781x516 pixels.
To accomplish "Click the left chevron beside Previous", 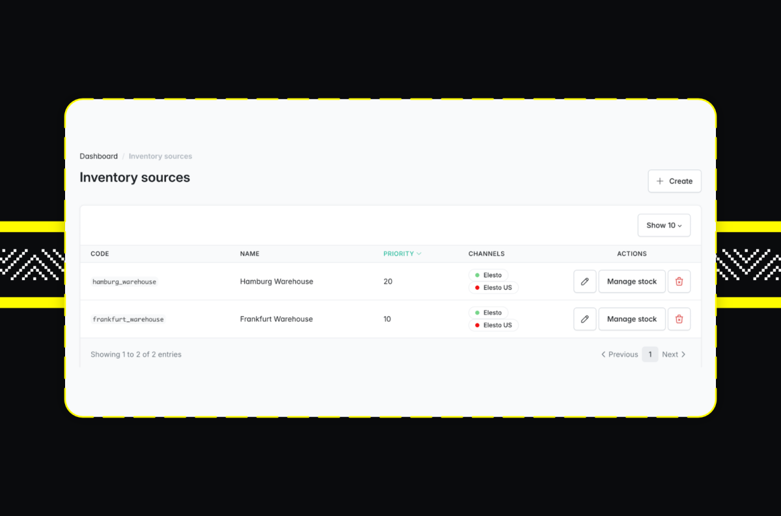I will (603, 354).
